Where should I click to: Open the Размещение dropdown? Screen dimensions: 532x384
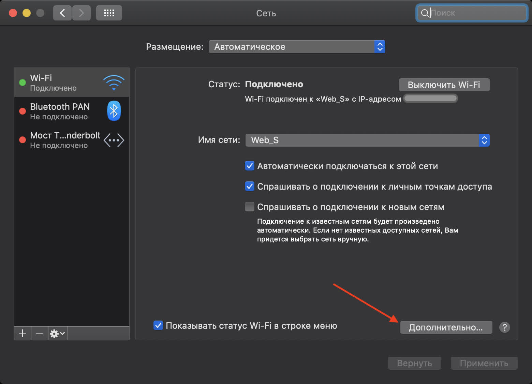click(x=297, y=47)
